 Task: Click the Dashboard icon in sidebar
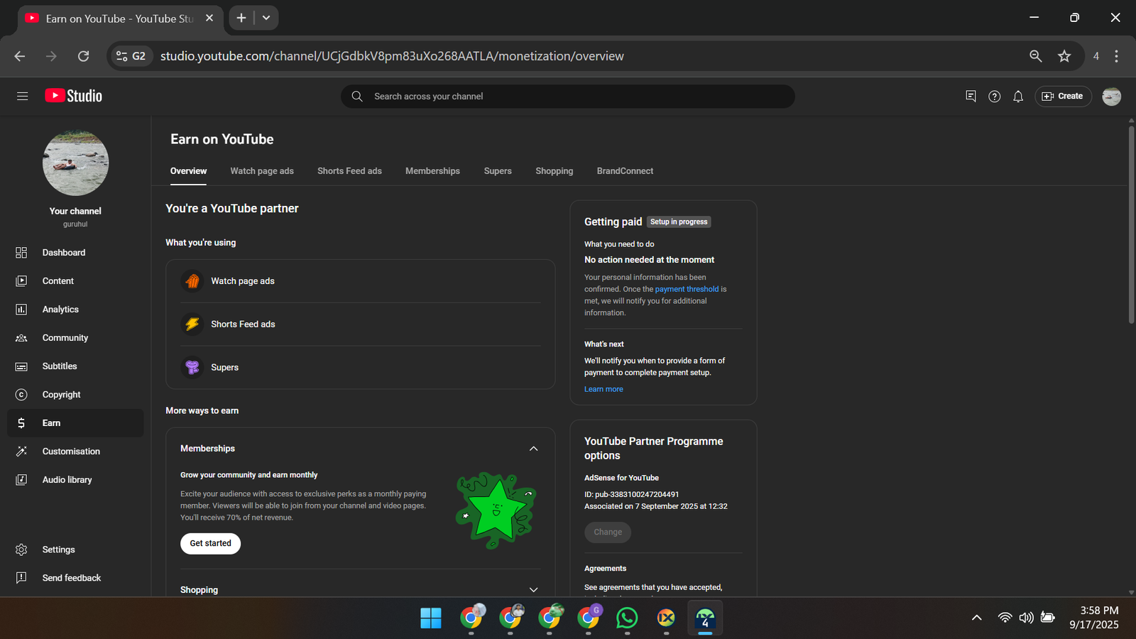pos(21,253)
